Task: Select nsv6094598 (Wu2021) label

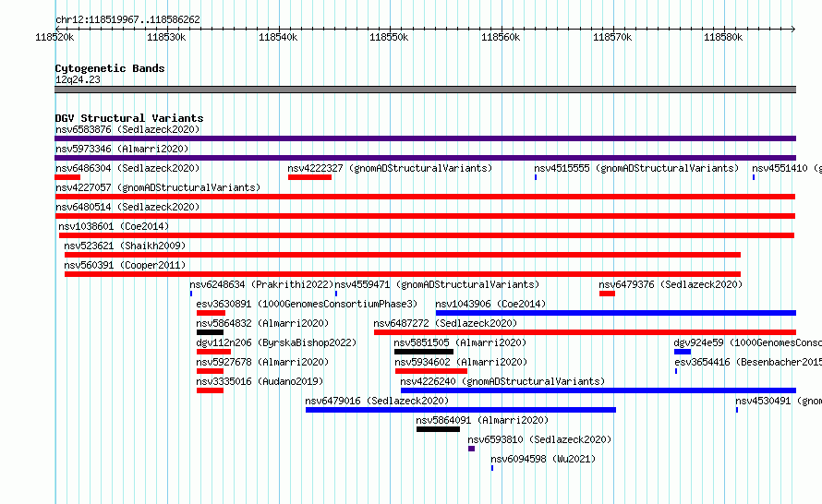Action: (x=543, y=459)
